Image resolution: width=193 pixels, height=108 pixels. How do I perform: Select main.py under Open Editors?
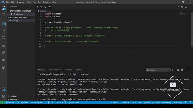pyautogui.click(x=21, y=14)
